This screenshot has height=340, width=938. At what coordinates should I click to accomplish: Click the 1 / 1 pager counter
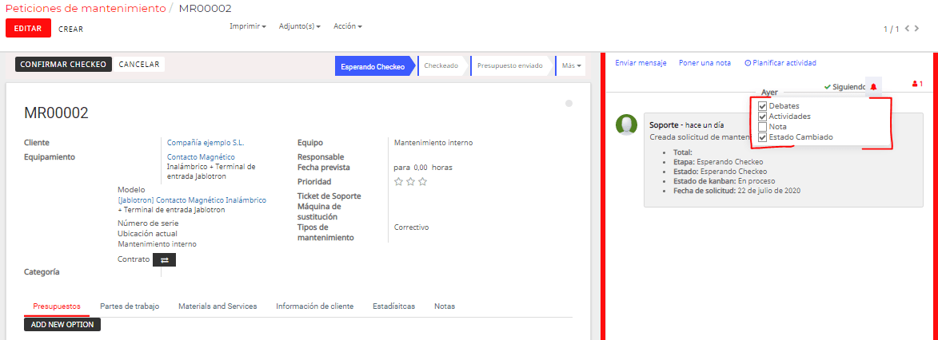(x=892, y=29)
